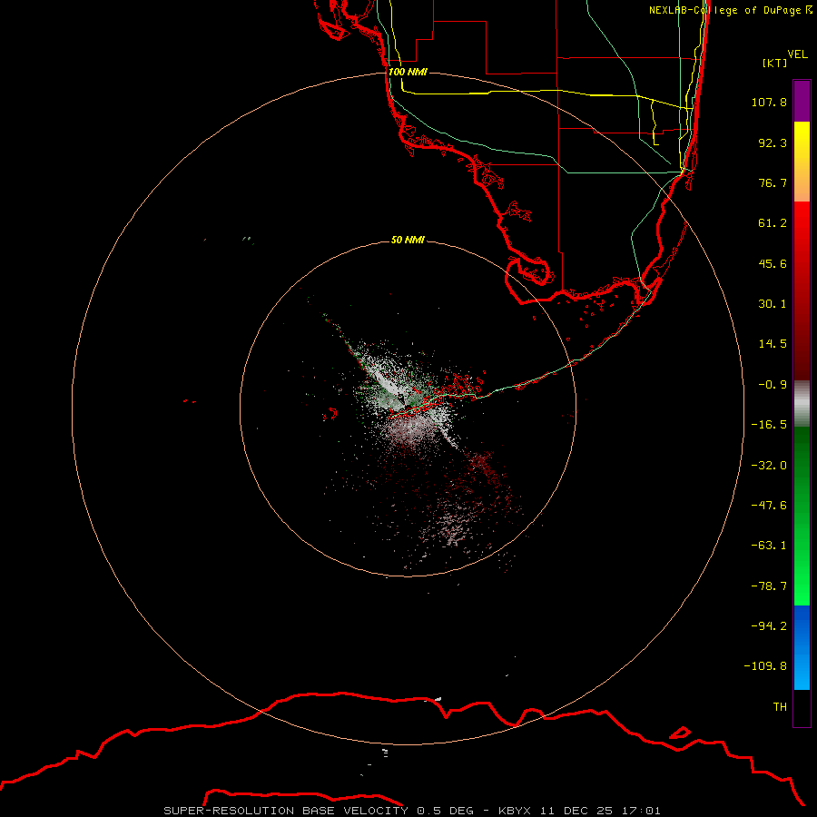Click the black TH segment of the color bar
This screenshot has width=817, height=817.
[802, 707]
